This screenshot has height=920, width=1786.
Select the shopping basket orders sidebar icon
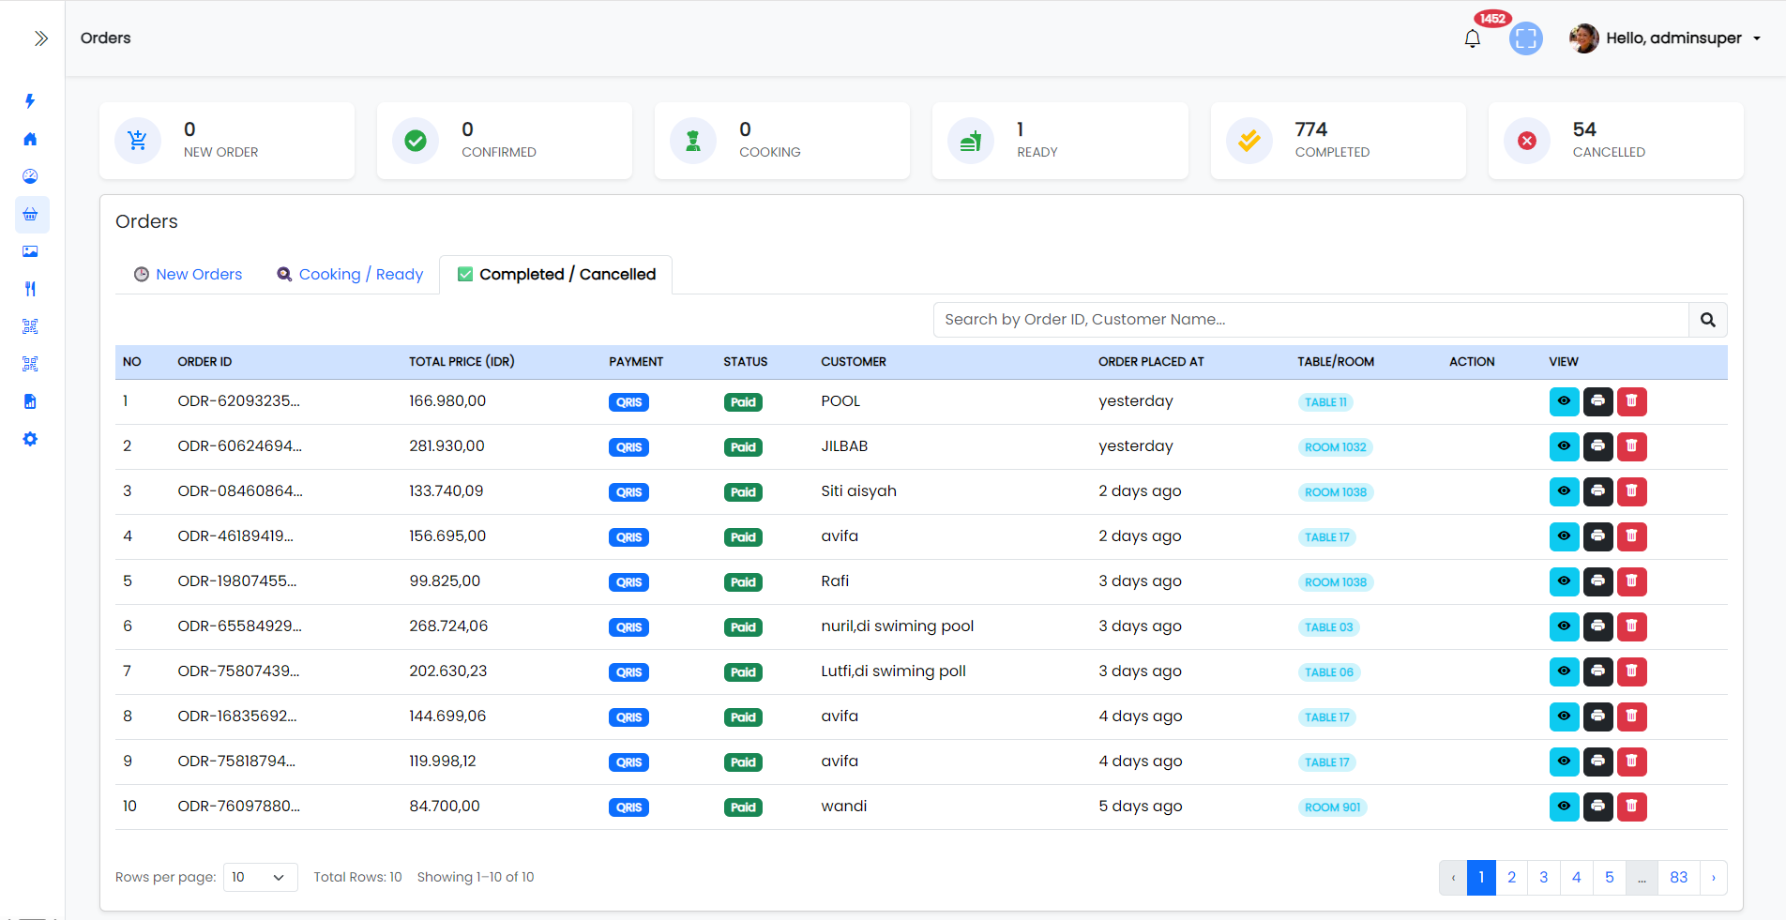point(30,214)
